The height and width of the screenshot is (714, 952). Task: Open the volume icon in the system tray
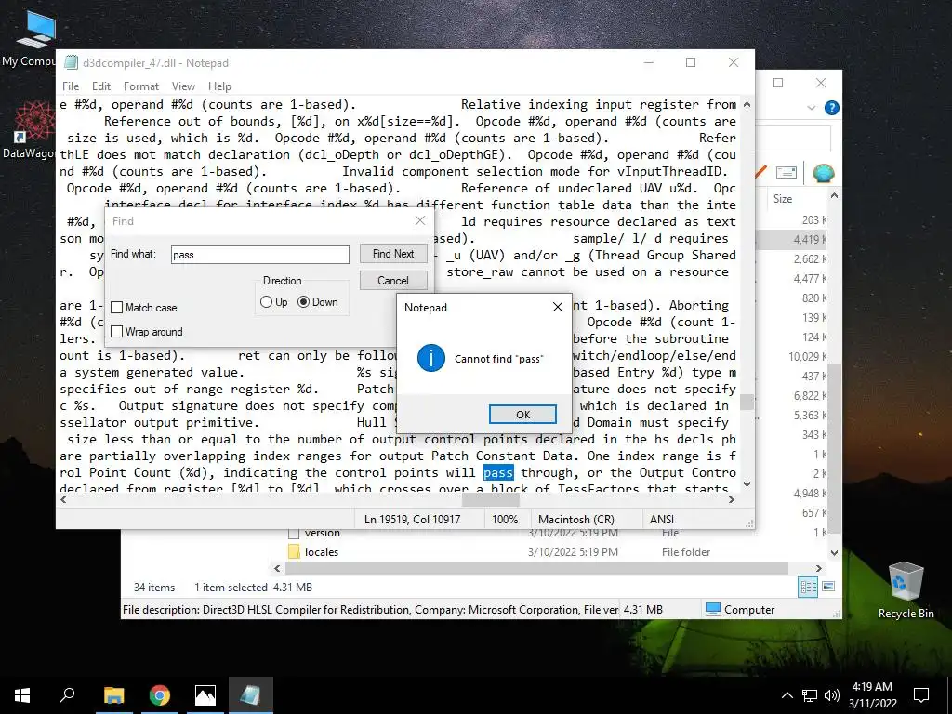point(832,695)
